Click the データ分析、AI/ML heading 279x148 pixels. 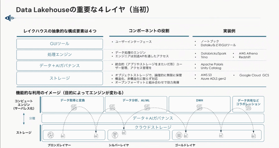click(x=136, y=100)
